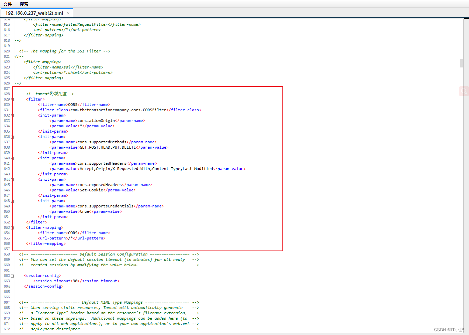Collapse the init-param fold at line 636

pos(12,137)
